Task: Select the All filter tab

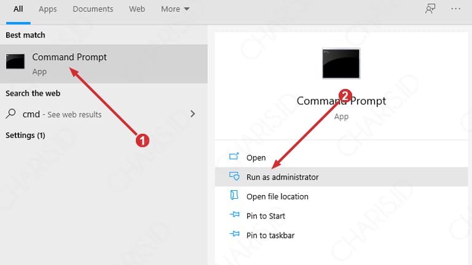Action: pyautogui.click(x=18, y=9)
